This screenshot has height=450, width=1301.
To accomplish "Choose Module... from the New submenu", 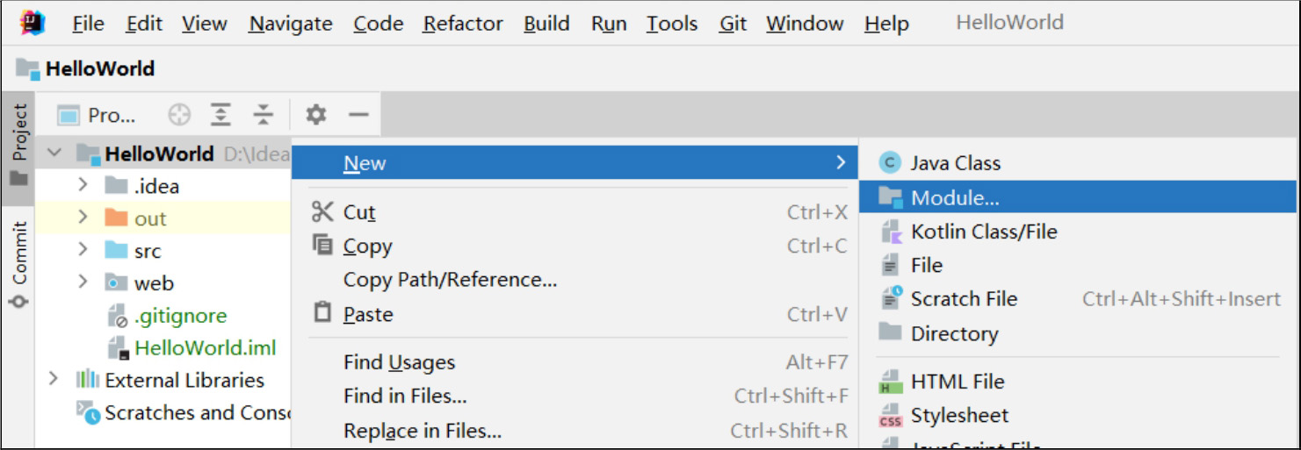I will (954, 197).
